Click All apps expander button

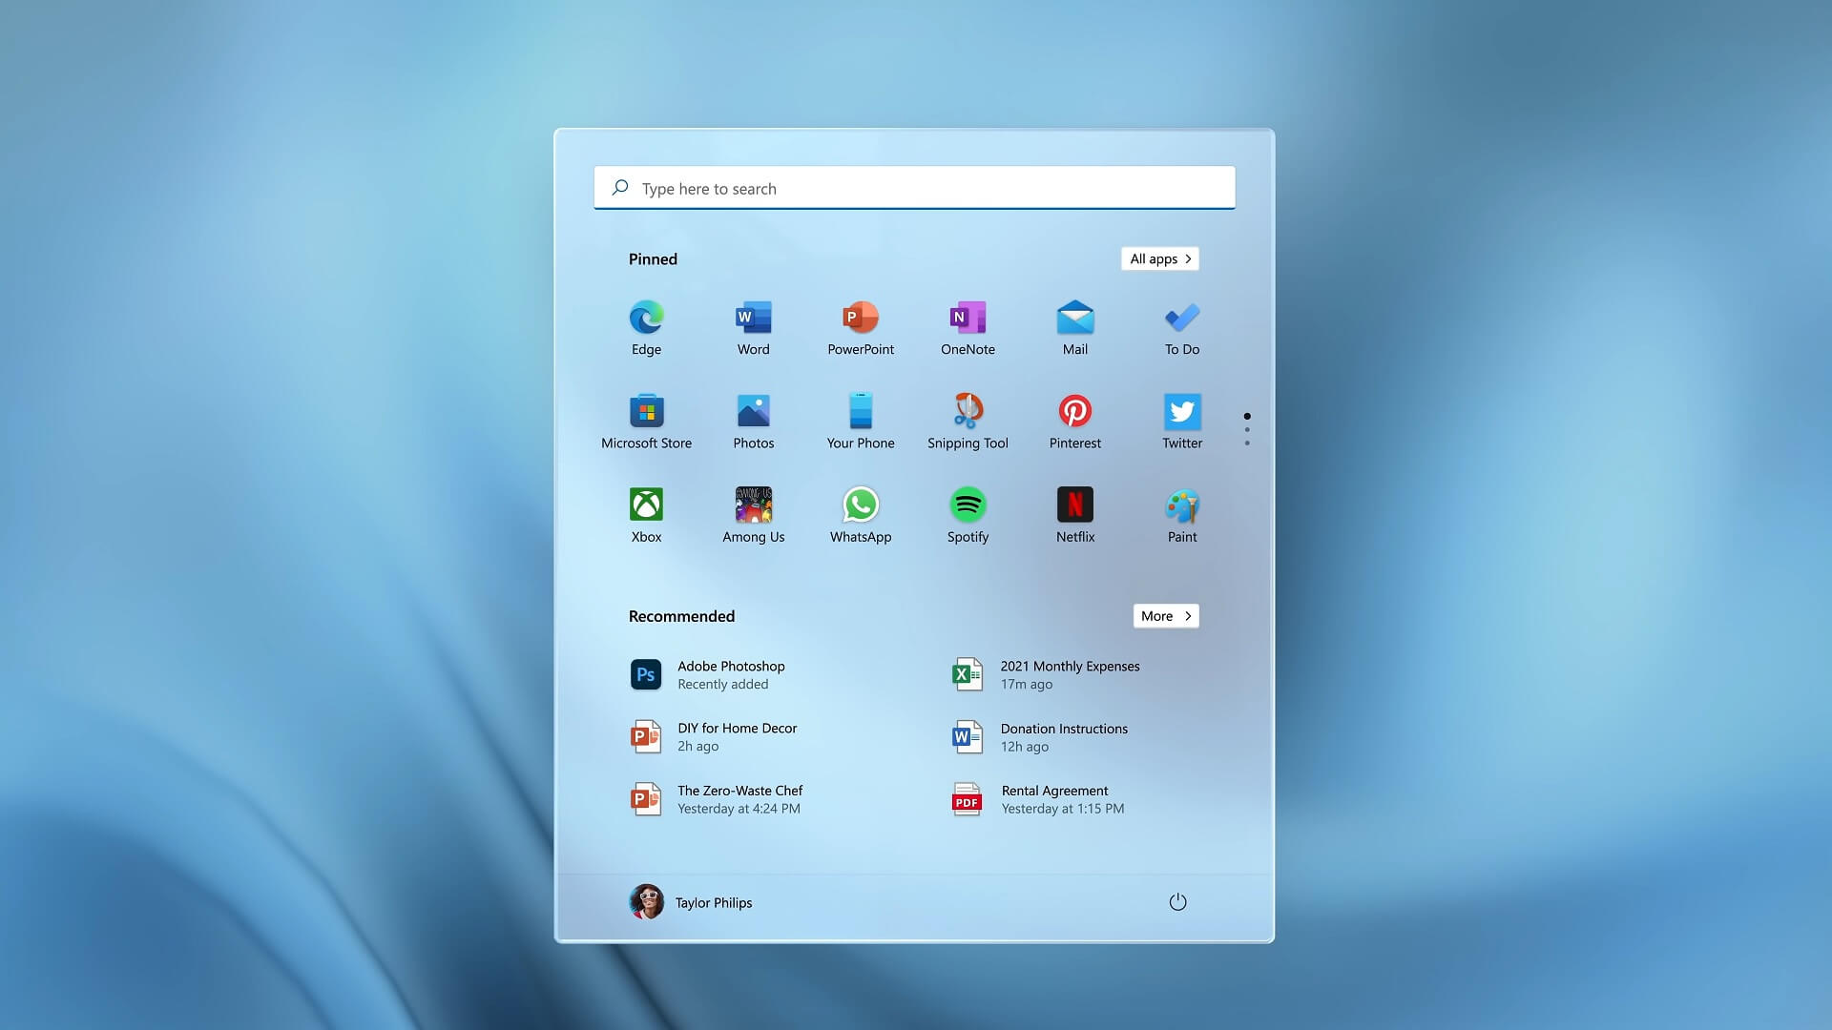click(x=1159, y=257)
